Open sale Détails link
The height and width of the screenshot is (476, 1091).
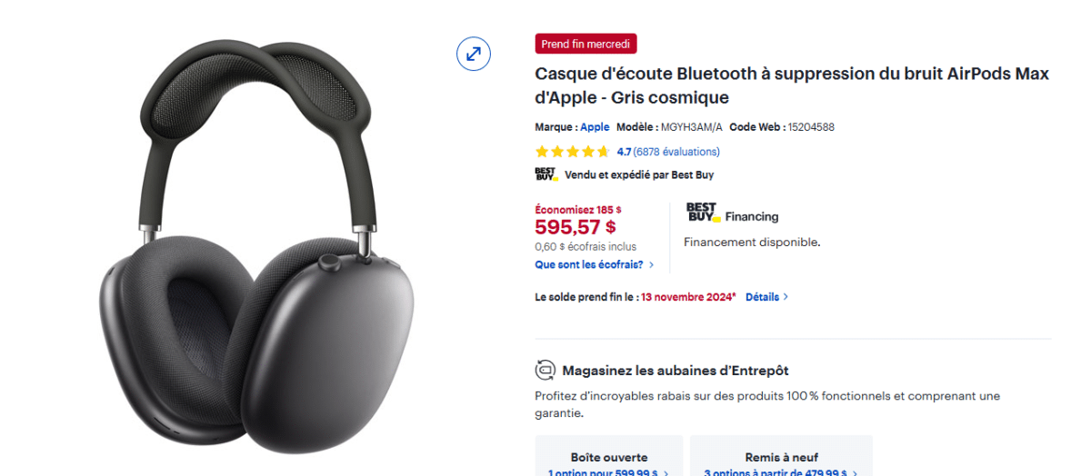click(762, 297)
